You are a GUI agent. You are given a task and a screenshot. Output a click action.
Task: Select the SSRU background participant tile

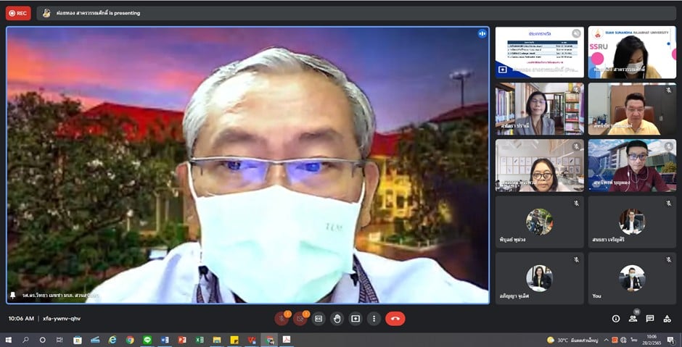coord(631,52)
